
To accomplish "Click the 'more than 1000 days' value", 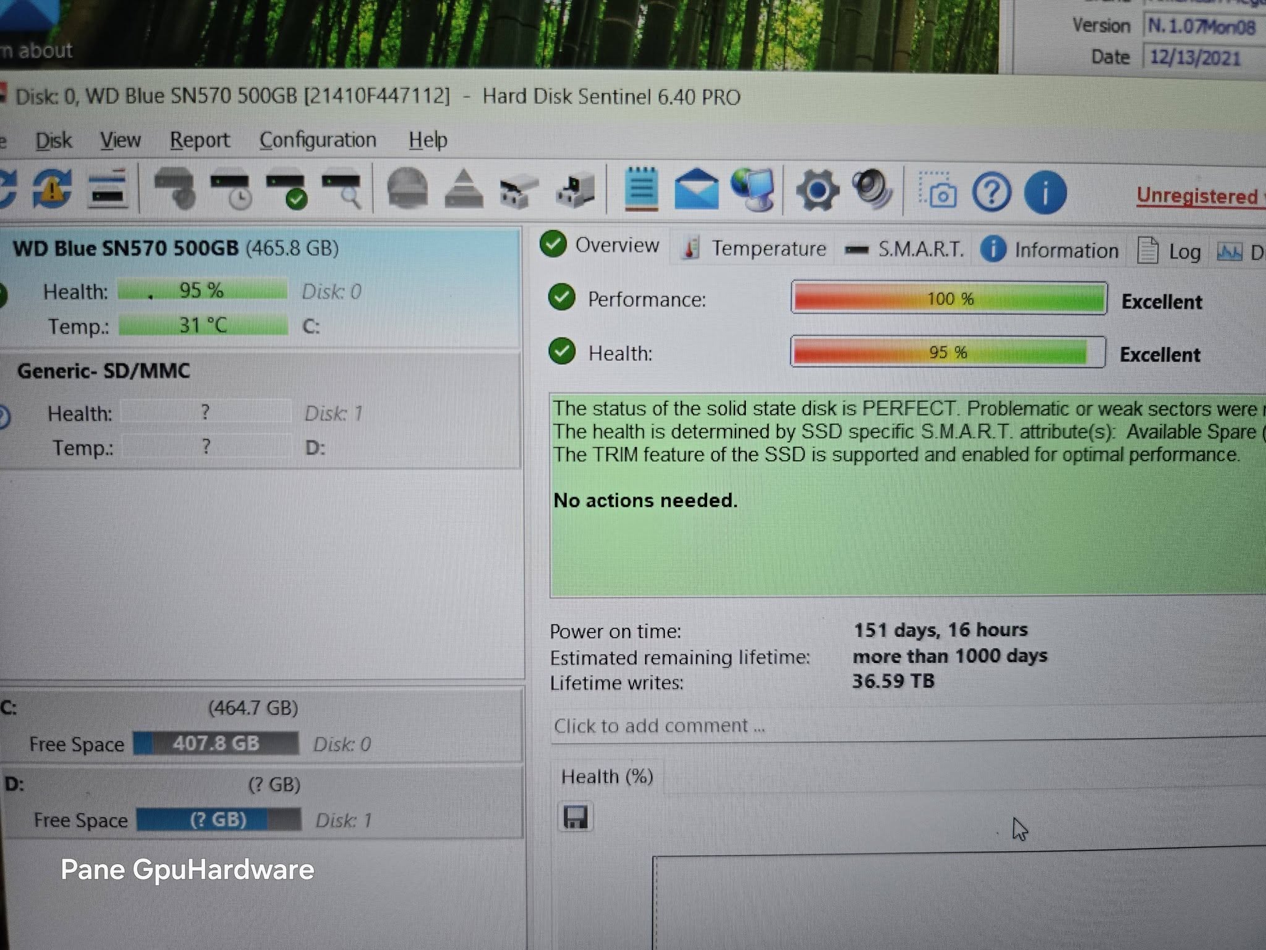I will (950, 656).
